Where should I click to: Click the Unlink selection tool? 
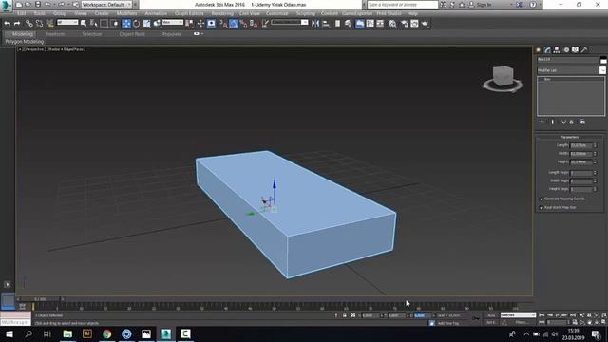coord(39,24)
